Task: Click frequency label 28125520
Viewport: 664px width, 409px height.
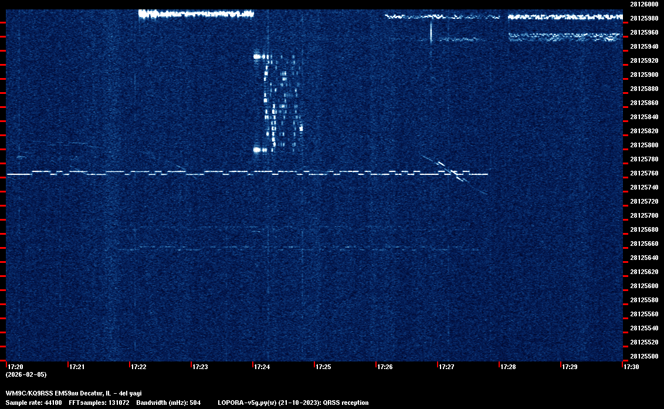Action: coord(644,342)
